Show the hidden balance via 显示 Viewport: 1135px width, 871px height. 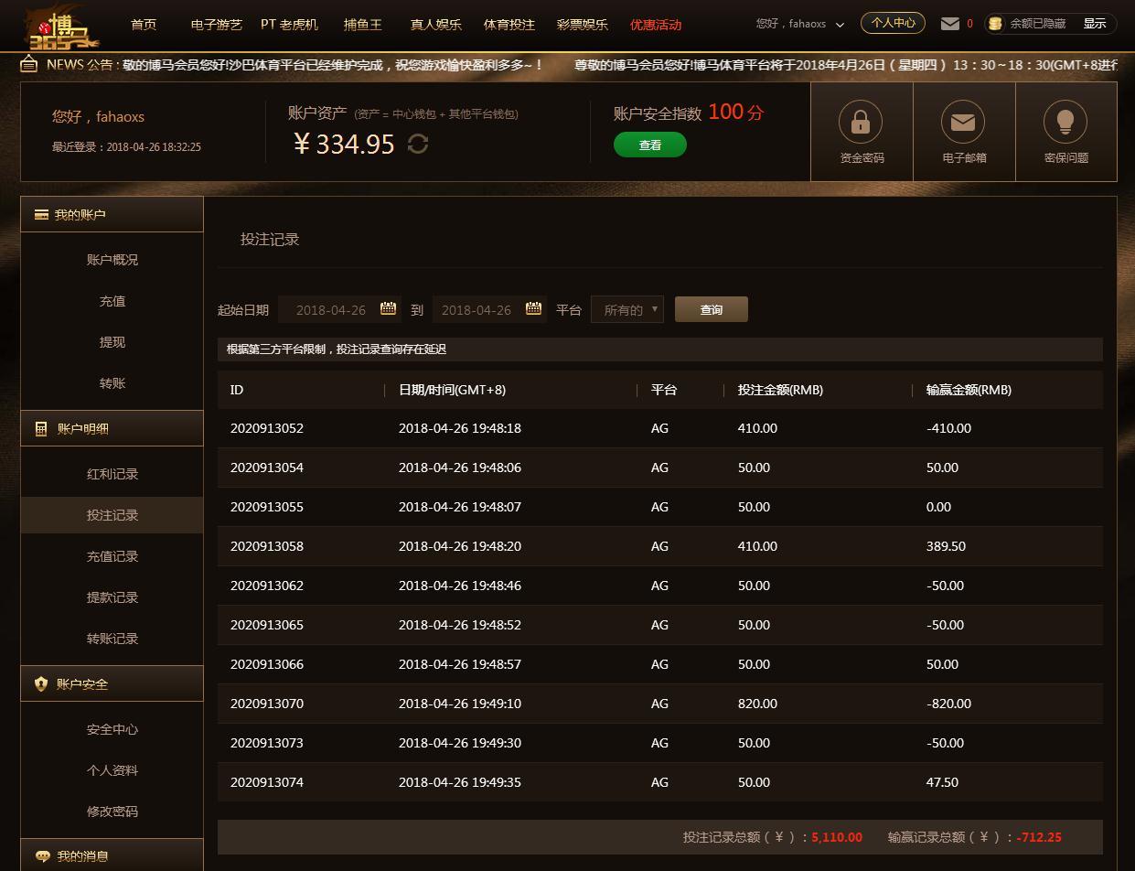coord(1094,24)
